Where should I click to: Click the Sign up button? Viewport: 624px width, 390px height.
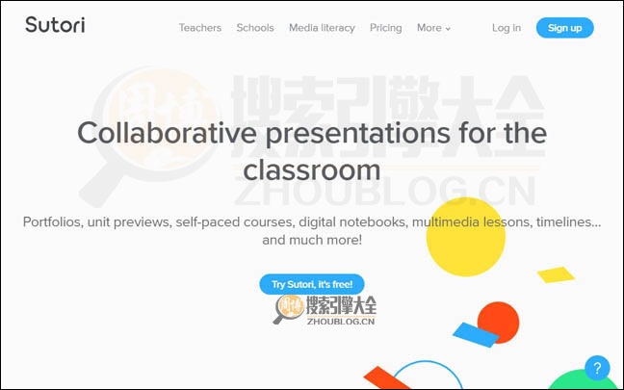click(564, 28)
